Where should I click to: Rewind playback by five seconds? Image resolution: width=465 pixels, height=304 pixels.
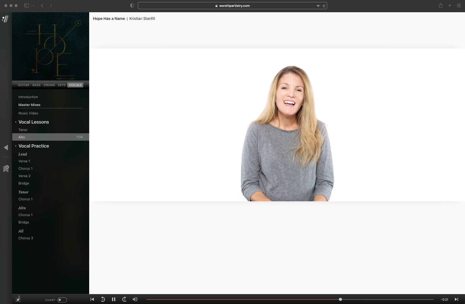[103, 299]
